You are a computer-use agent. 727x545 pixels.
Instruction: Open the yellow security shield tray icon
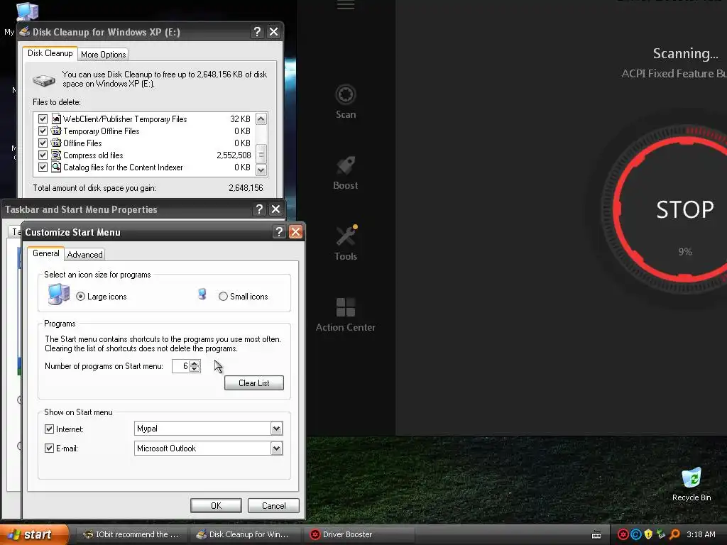(x=648, y=534)
